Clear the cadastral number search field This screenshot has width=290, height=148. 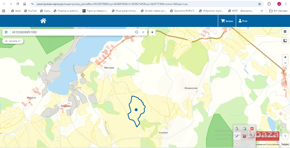pos(143,32)
